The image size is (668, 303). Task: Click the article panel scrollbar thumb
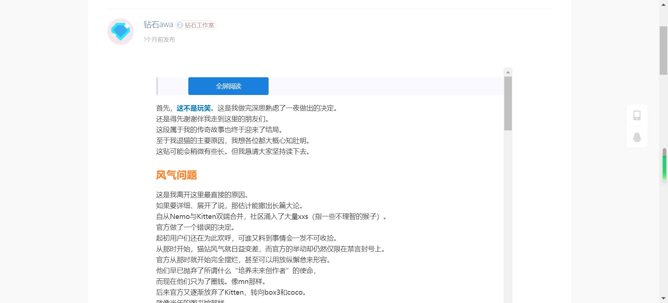(x=508, y=104)
